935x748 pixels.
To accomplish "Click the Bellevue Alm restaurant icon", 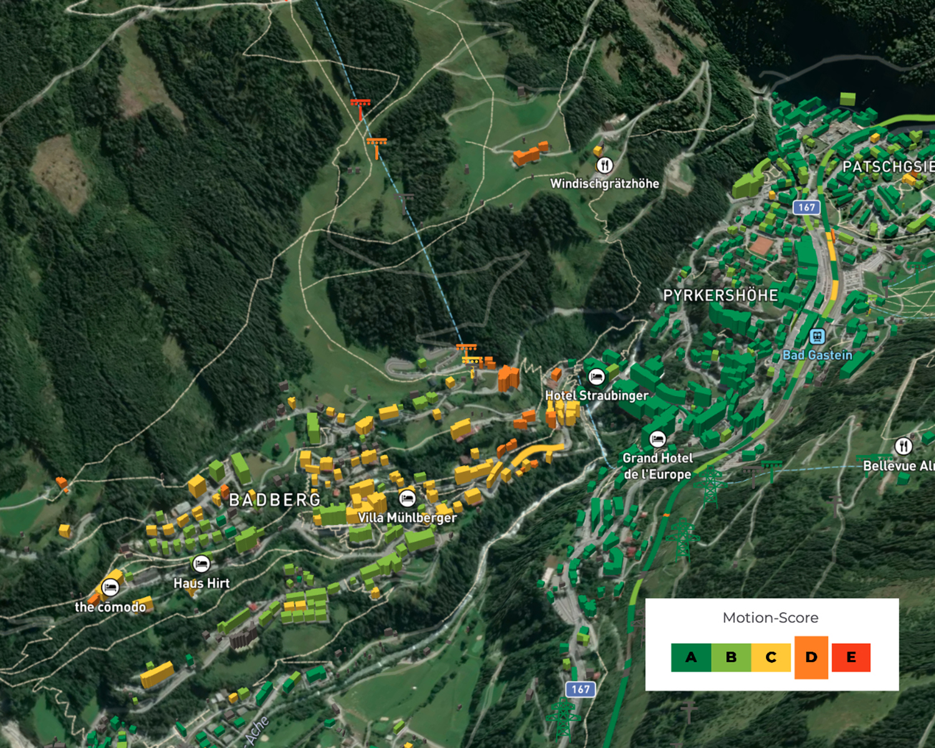I will coord(903,446).
